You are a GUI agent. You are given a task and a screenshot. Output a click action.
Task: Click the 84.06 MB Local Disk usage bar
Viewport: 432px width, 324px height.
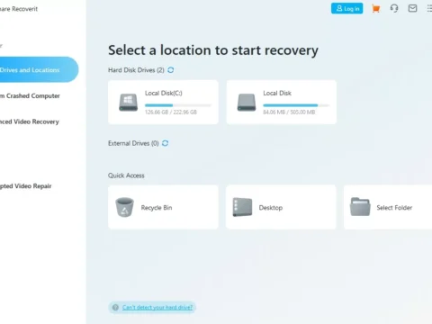(296, 105)
